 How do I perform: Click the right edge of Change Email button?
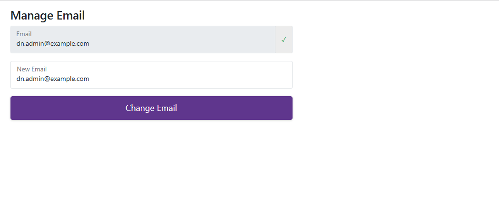(x=289, y=108)
